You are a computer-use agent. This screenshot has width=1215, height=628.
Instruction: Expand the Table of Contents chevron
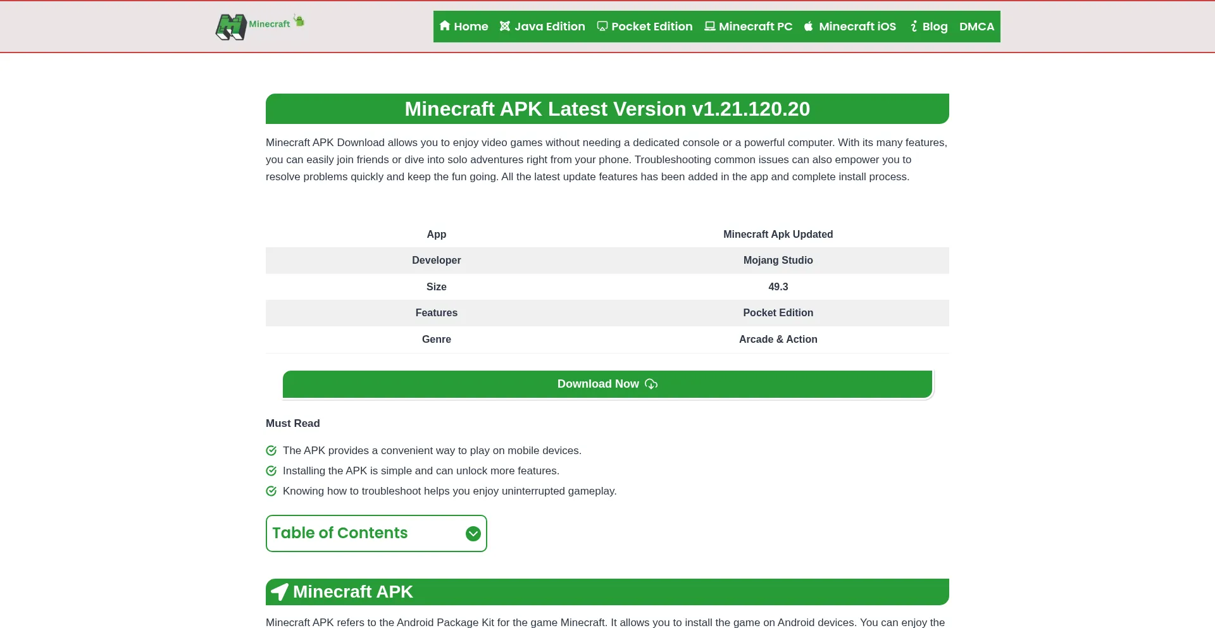[x=473, y=534]
